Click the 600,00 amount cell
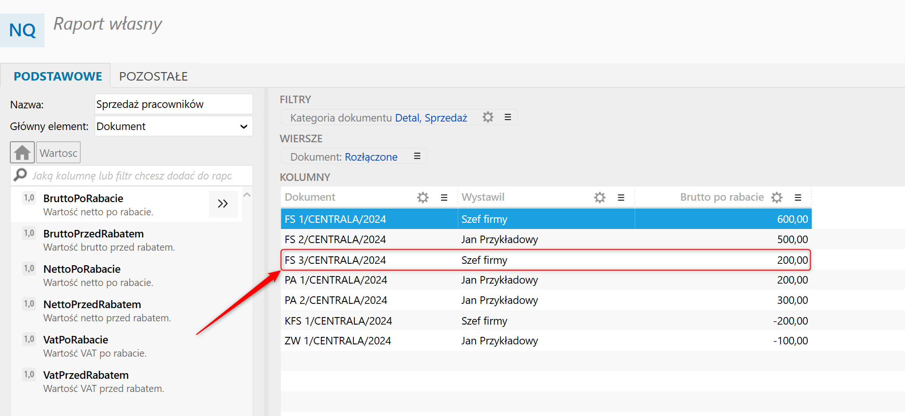This screenshot has height=416, width=905. (x=792, y=219)
